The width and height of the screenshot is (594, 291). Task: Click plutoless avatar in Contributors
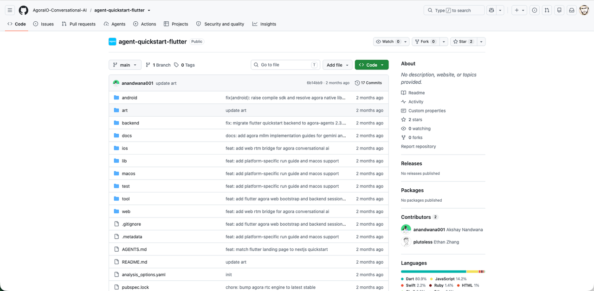tap(406, 242)
